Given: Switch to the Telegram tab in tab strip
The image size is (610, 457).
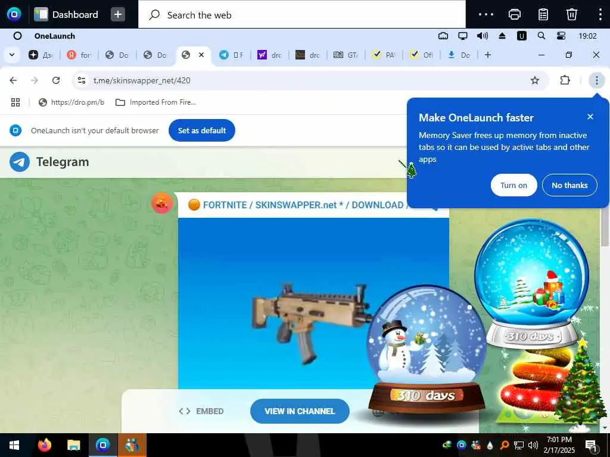Looking at the screenshot, I should click(231, 55).
